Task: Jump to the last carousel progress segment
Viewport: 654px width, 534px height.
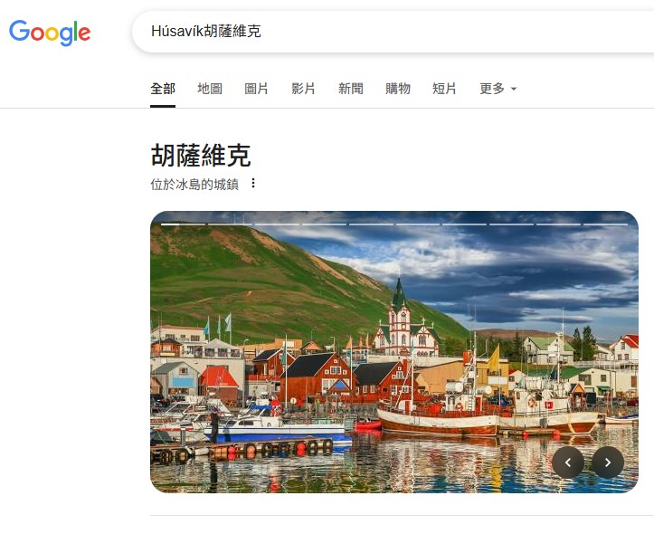Action: coord(606,224)
